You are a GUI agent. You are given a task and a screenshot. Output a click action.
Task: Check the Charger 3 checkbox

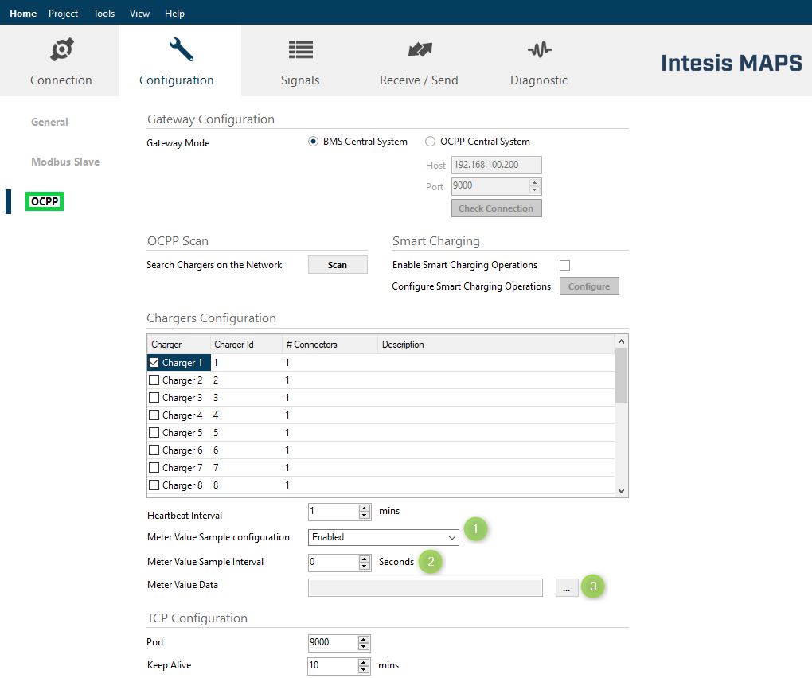pyautogui.click(x=154, y=397)
